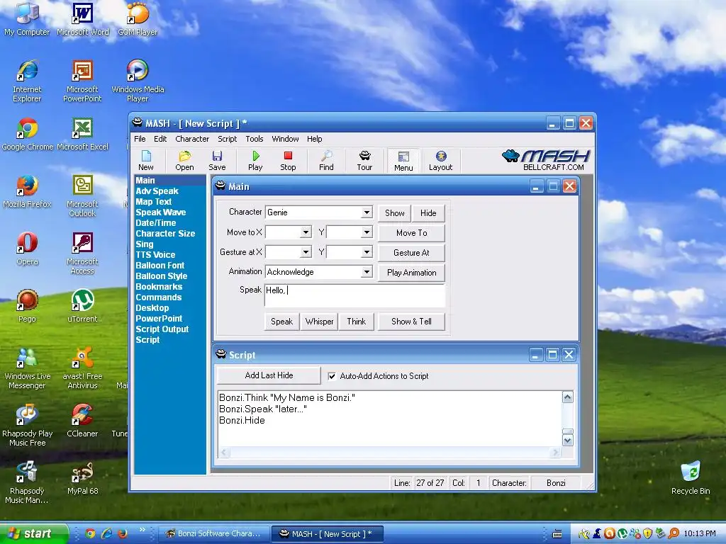
Task: Toggle Auto-Add Actions to Script checkbox
Action: 332,376
